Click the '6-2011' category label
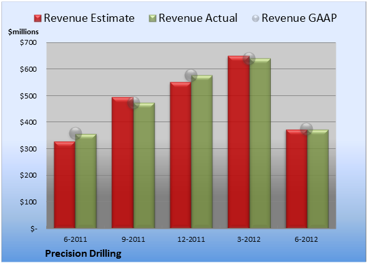 [76, 239]
